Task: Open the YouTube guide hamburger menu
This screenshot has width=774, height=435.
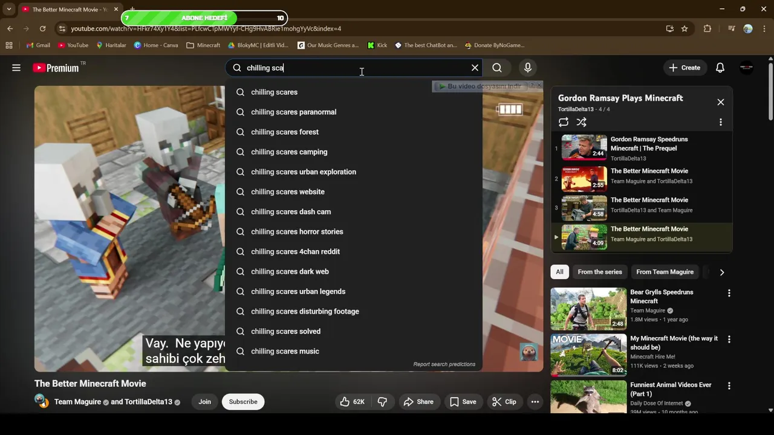Action: tap(16, 68)
